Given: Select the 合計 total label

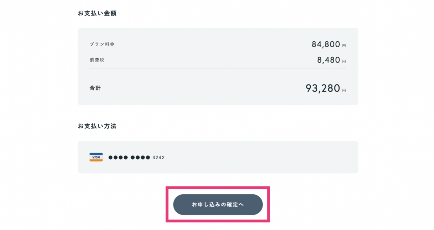Looking at the screenshot, I should pyautogui.click(x=95, y=88).
